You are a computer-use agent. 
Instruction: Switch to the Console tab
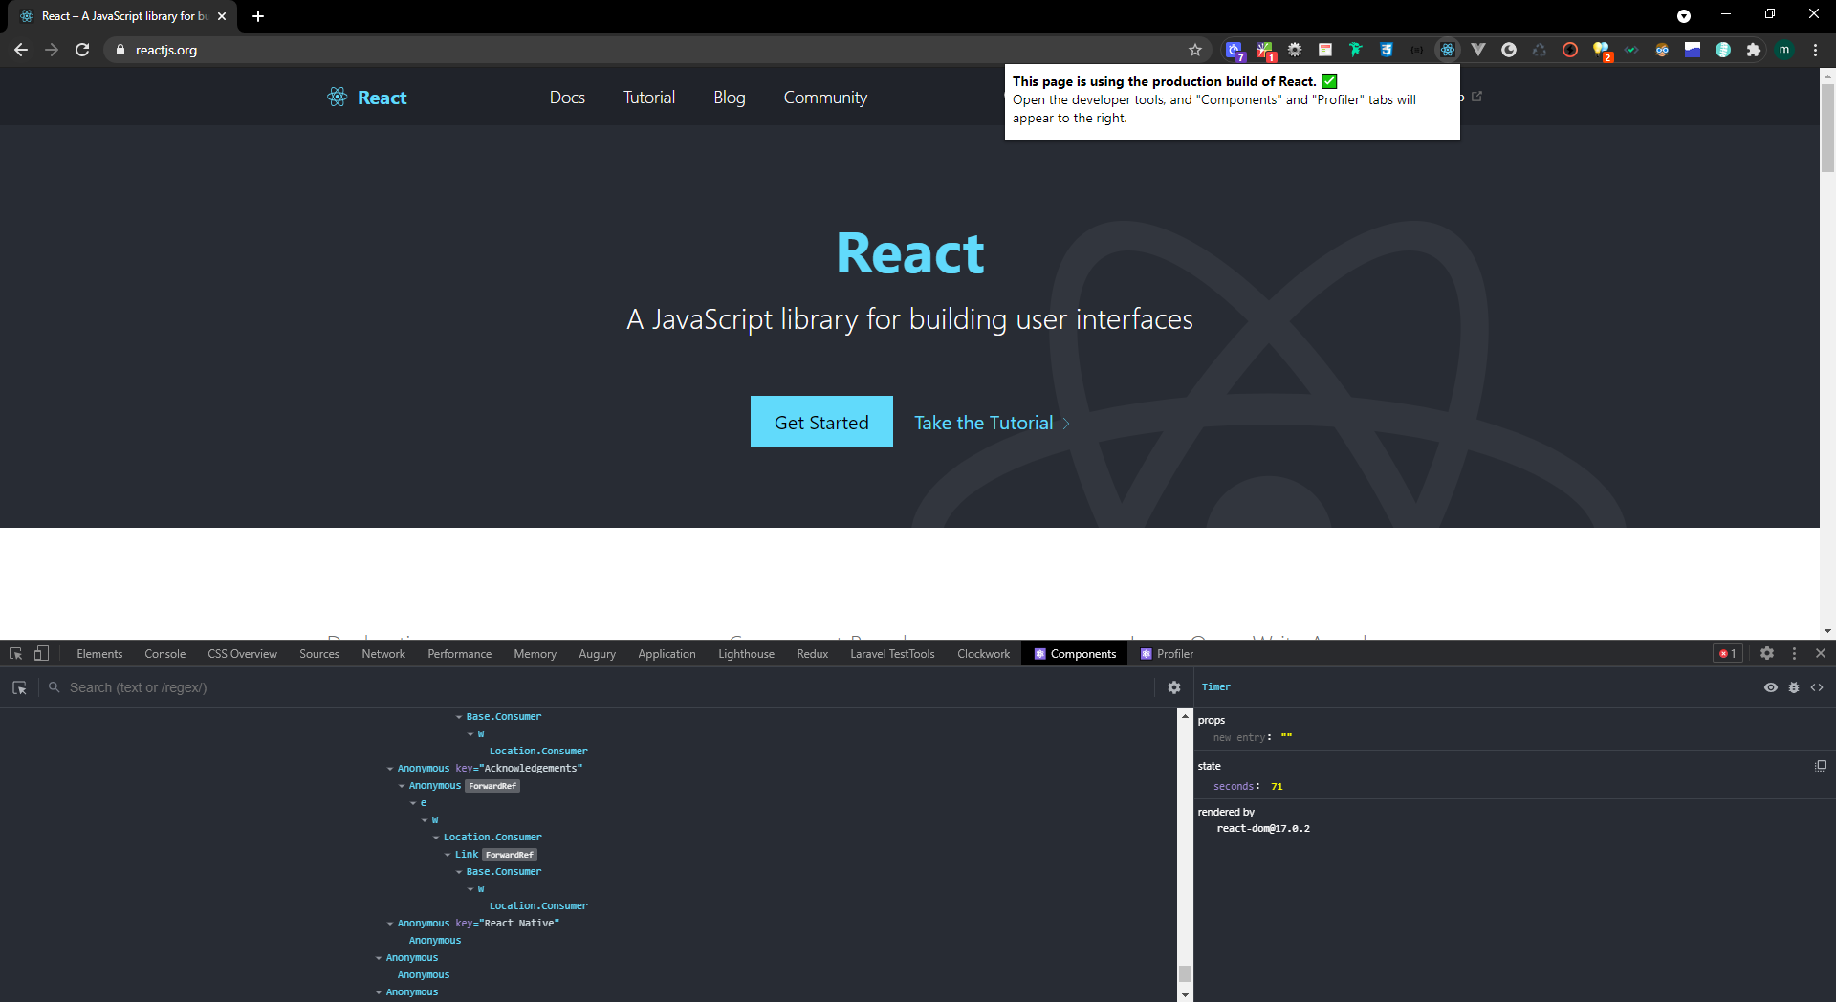[164, 654]
